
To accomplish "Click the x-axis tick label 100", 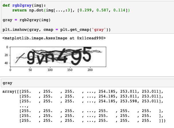I will point(50,70).
